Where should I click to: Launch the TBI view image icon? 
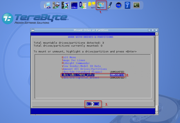point(83,5)
